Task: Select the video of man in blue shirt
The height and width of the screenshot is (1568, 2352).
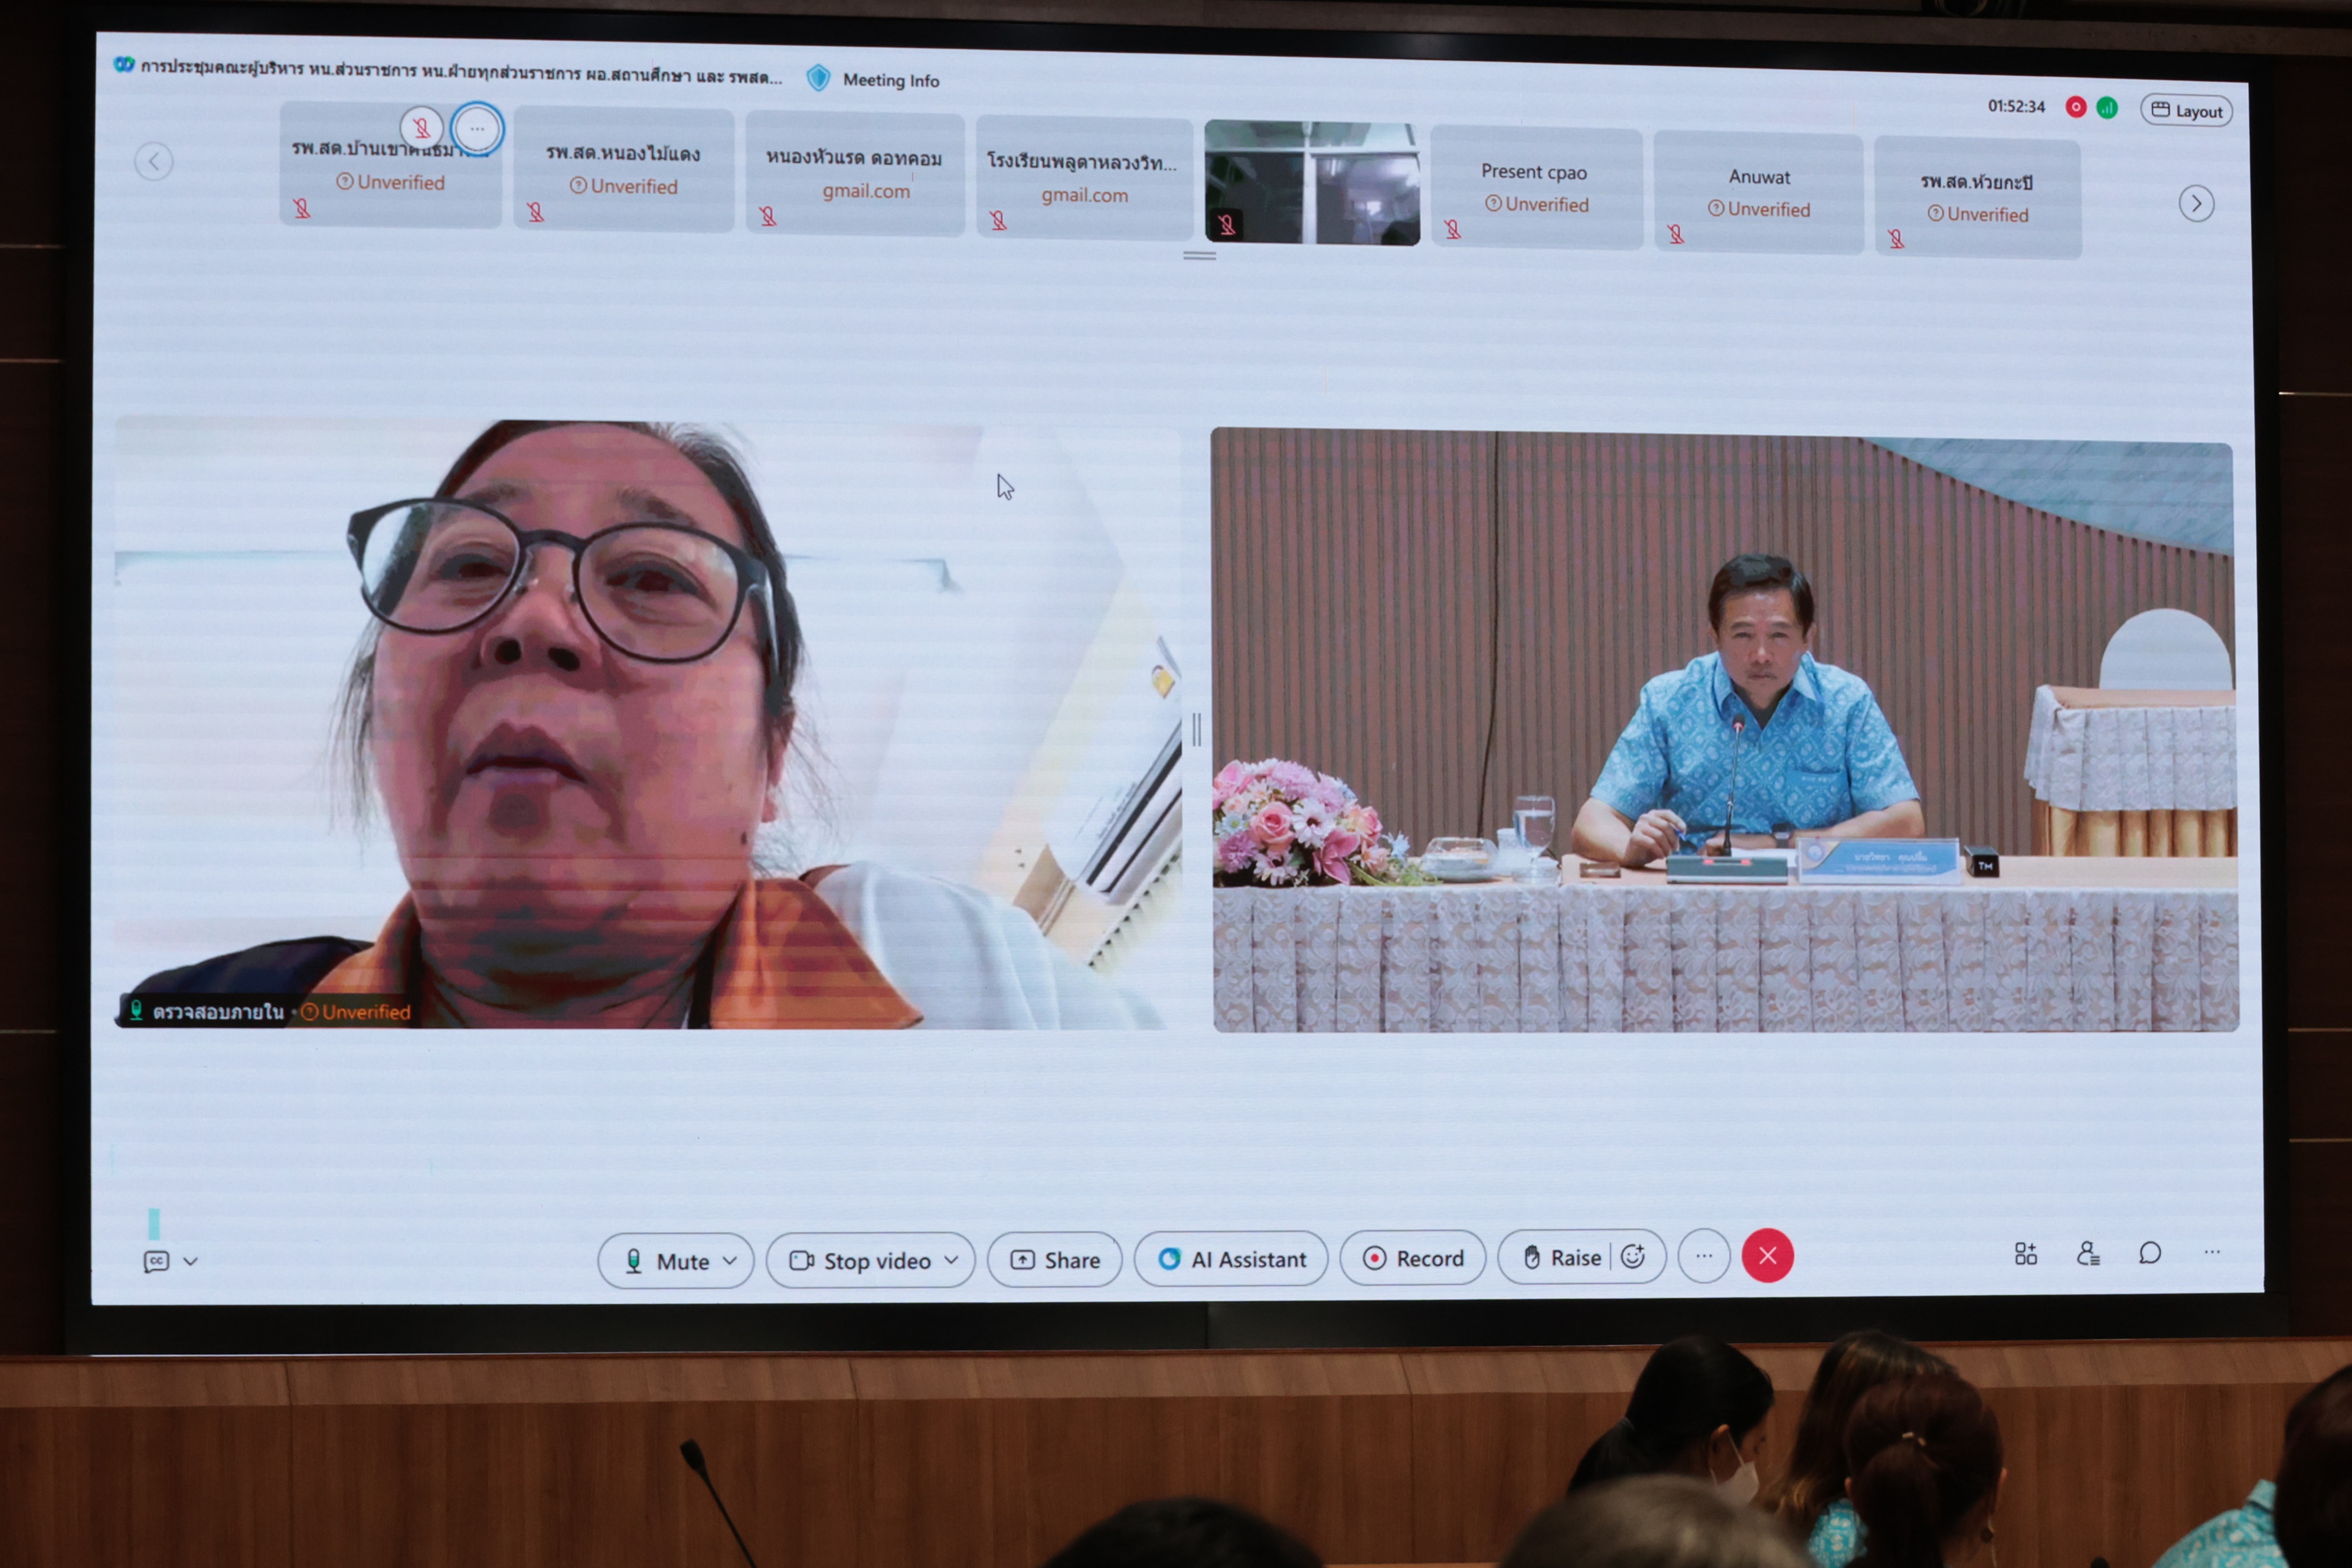Action: coord(1724,730)
